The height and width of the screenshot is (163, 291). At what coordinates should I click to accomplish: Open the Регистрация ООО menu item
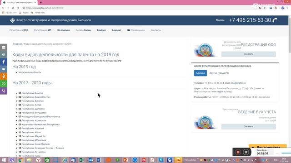[x=19, y=30]
